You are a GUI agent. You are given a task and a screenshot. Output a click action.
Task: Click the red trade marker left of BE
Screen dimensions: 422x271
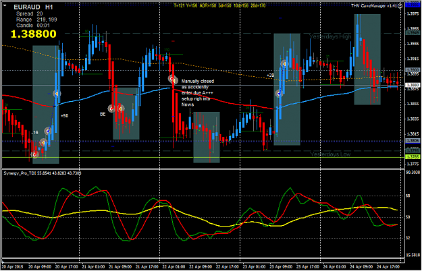(x=111, y=109)
